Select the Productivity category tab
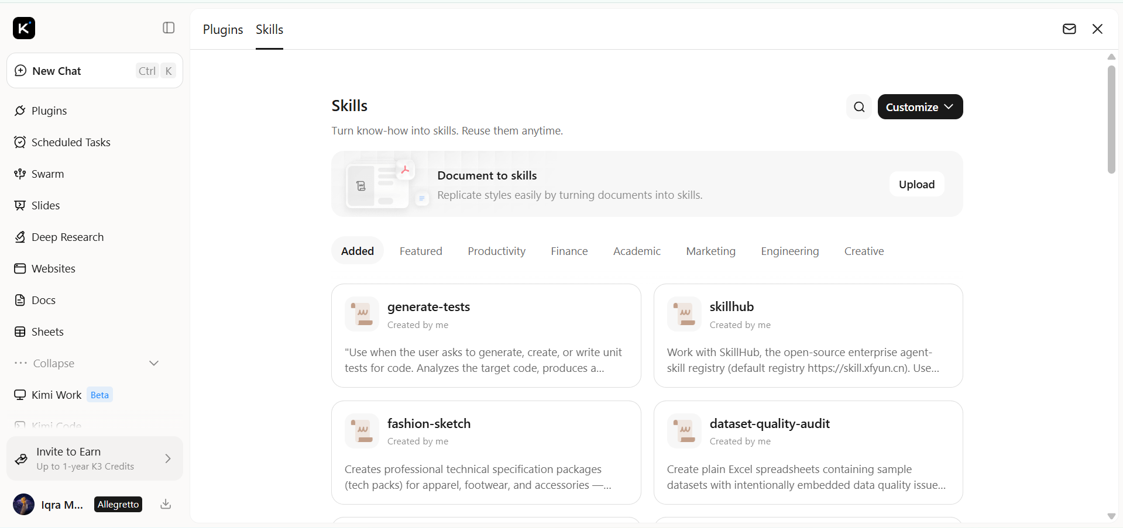 496,251
